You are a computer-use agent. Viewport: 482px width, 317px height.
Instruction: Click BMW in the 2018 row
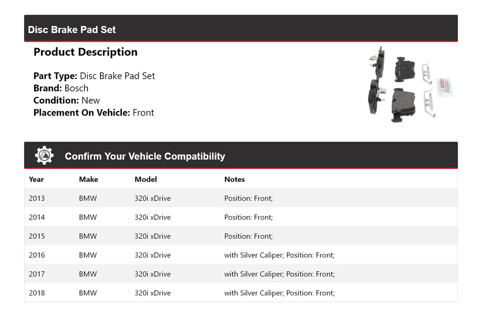[x=88, y=293]
